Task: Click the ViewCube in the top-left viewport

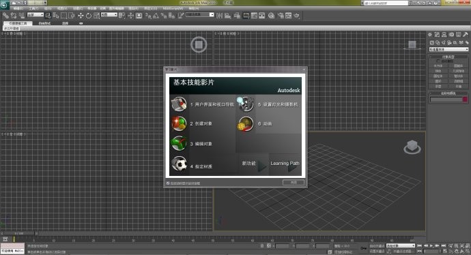Action: 199,45
